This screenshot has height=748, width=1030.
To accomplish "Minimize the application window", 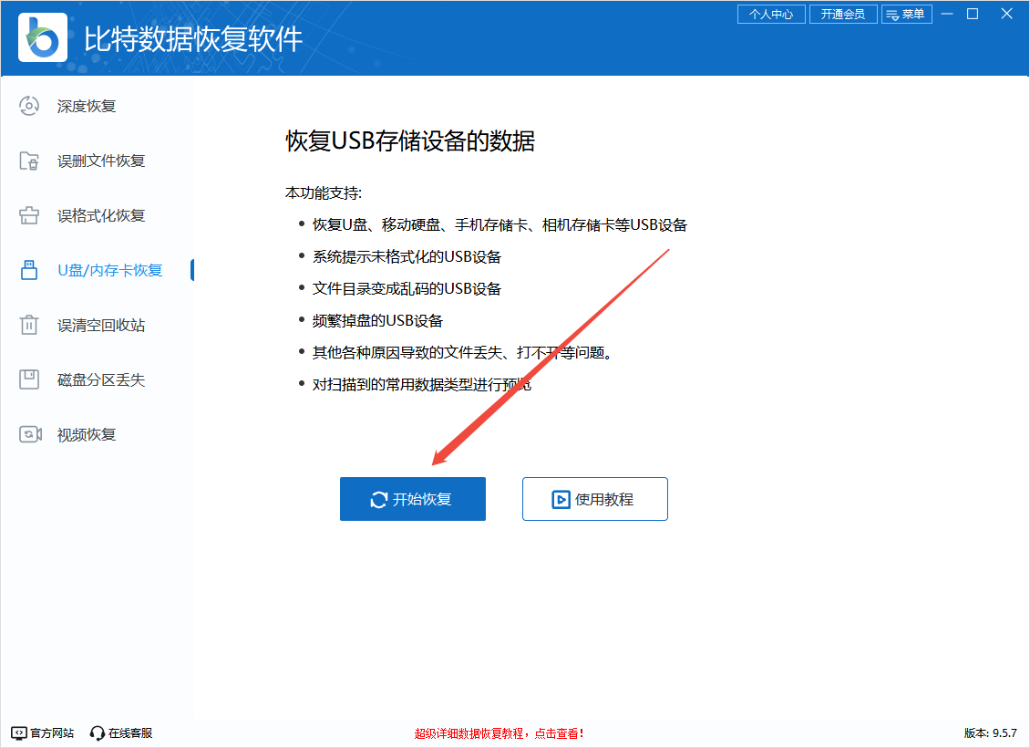I will pyautogui.click(x=947, y=14).
